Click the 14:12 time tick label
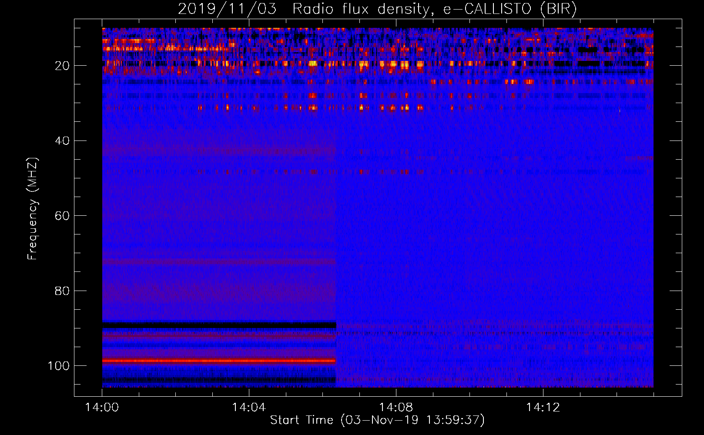The width and height of the screenshot is (704, 435). [543, 407]
